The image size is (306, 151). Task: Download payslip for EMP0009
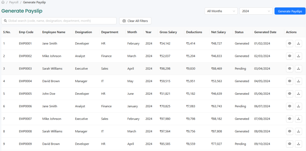298,144
